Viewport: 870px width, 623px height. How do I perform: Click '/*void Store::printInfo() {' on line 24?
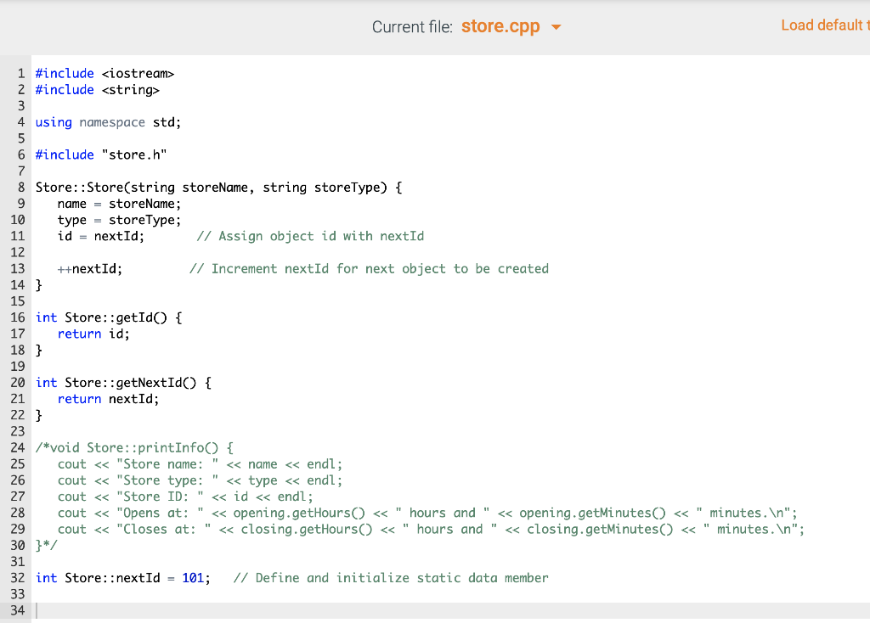pyautogui.click(x=135, y=448)
